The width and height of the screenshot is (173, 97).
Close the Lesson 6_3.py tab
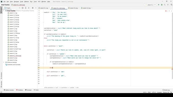pos(92,8)
